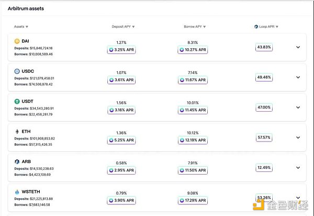Click the ETH token icon
This screenshot has width=314, height=216.
17,132
